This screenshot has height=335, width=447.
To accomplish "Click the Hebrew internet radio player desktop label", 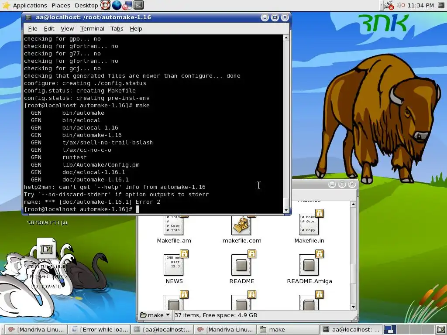I will point(47,222).
